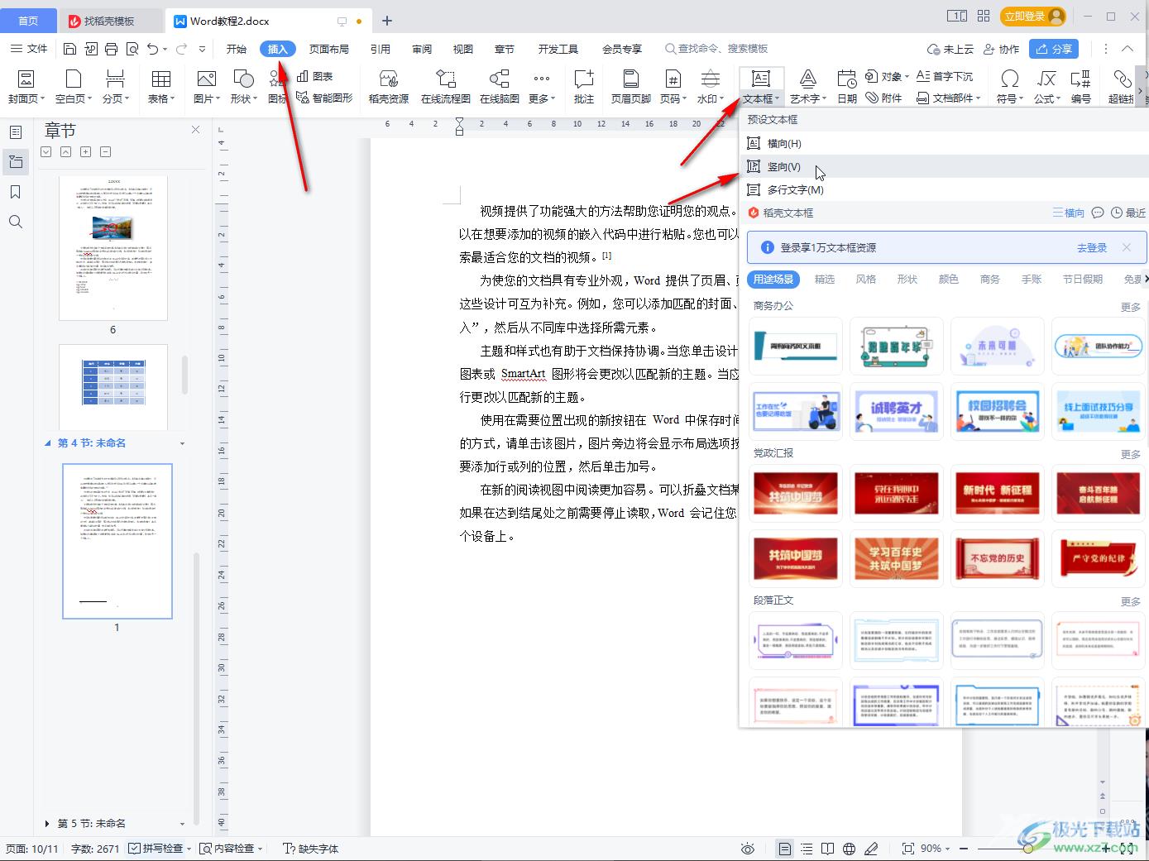Click the Numbering (编号) icon
Screen dimensions: 1149x861
coord(1080,87)
